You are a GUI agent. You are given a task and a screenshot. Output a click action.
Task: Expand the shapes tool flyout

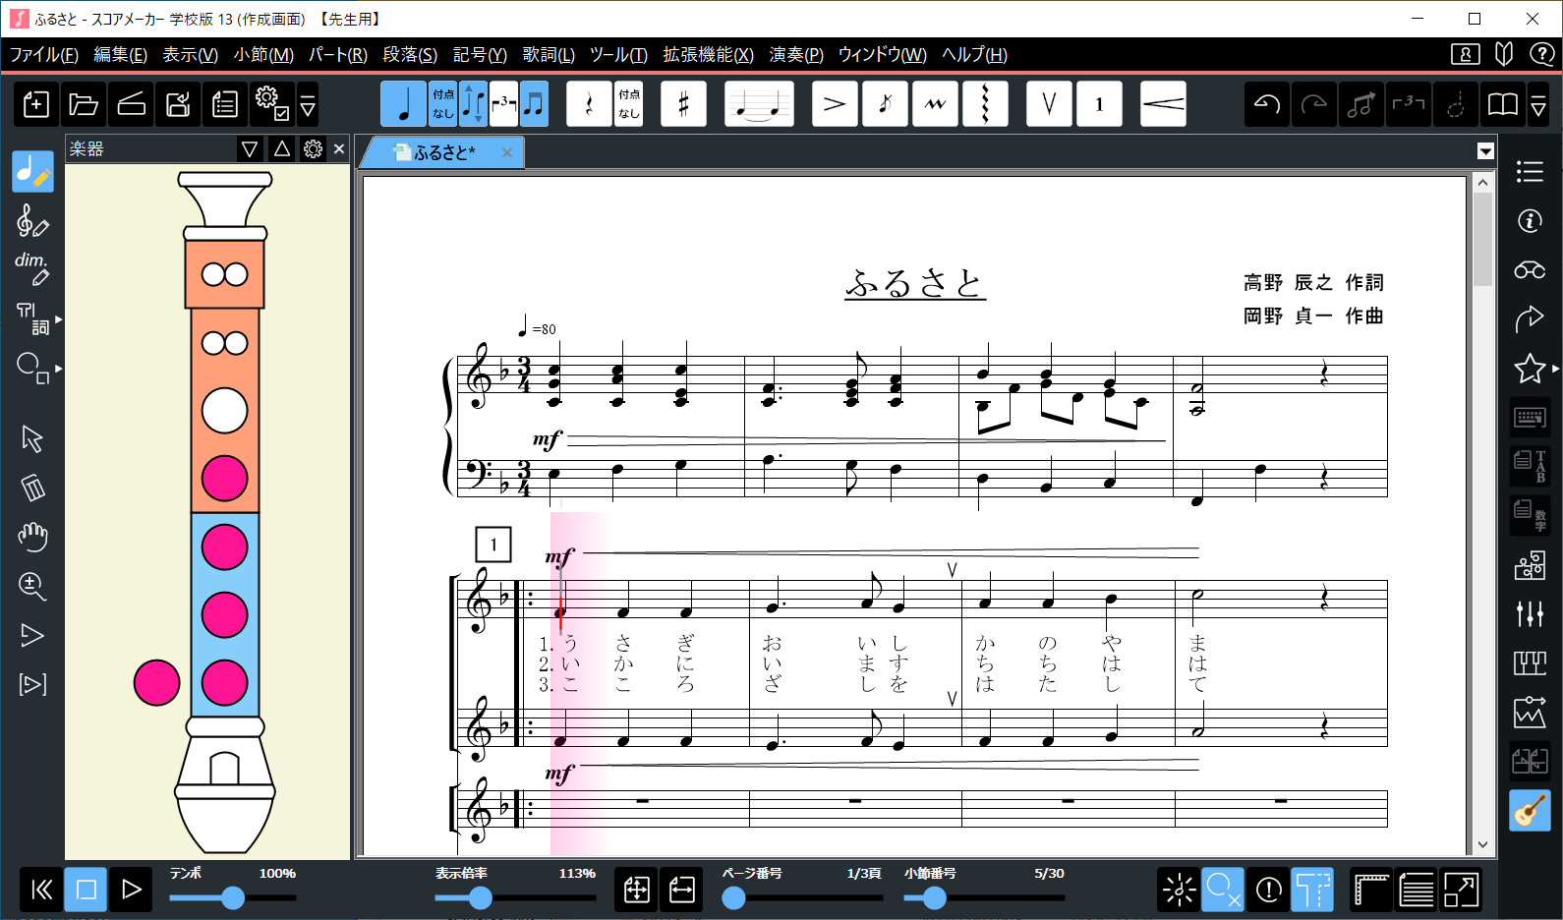pos(59,369)
